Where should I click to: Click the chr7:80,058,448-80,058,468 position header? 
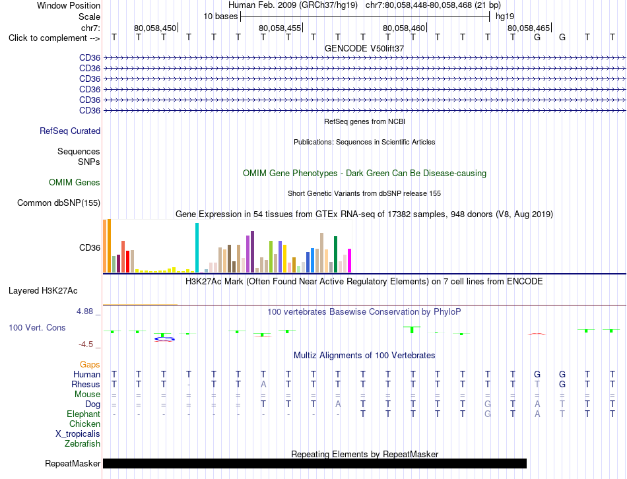433,5
